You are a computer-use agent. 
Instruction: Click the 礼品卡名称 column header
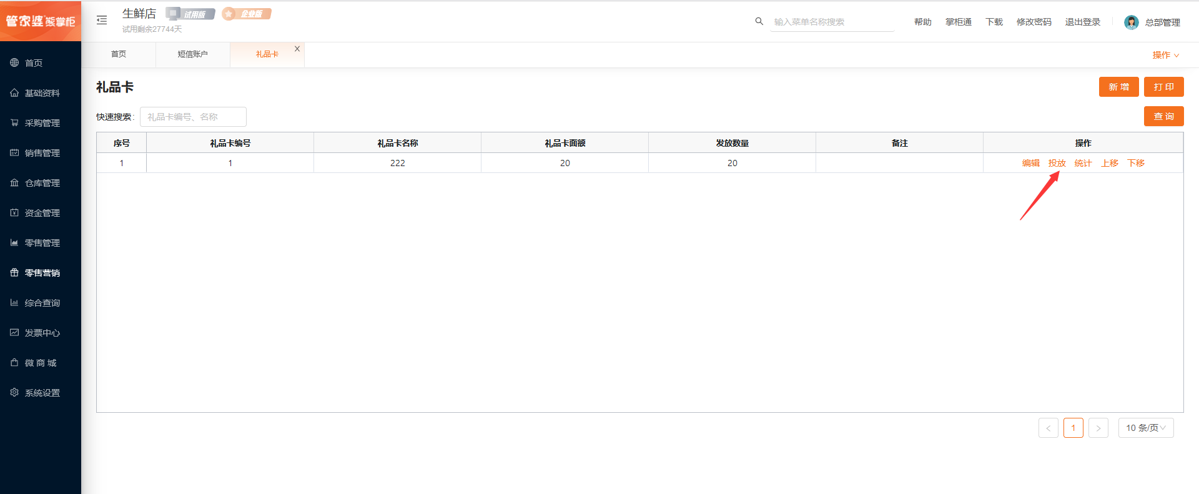coord(398,143)
